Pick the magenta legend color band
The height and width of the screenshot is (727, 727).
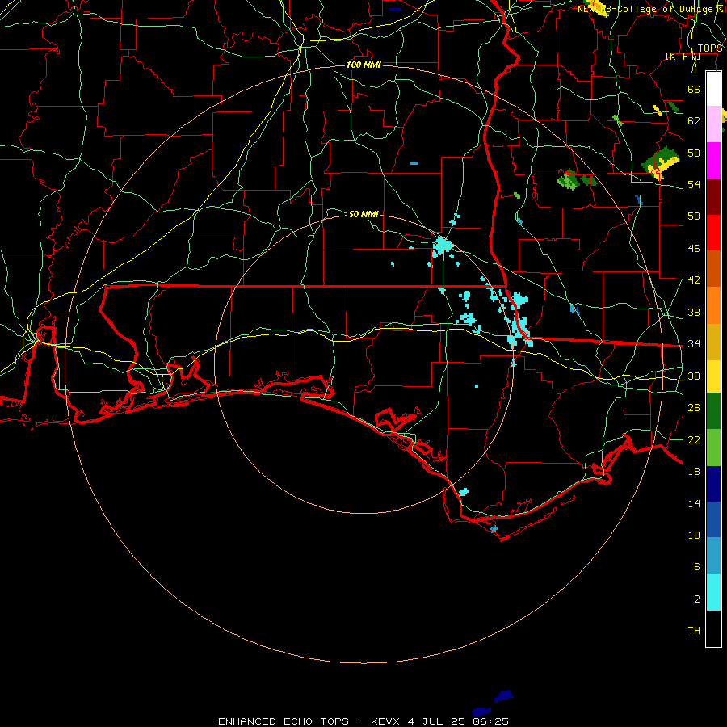[x=713, y=161]
